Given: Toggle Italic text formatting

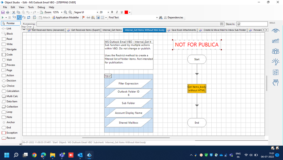Looking at the screenshot, I should click(117, 12).
